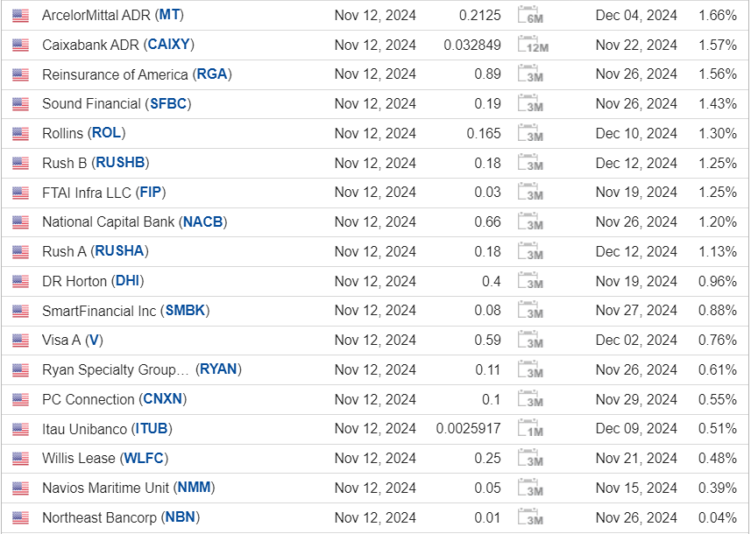Open the SFBC ticker link
The width and height of the screenshot is (751, 534).
click(168, 104)
